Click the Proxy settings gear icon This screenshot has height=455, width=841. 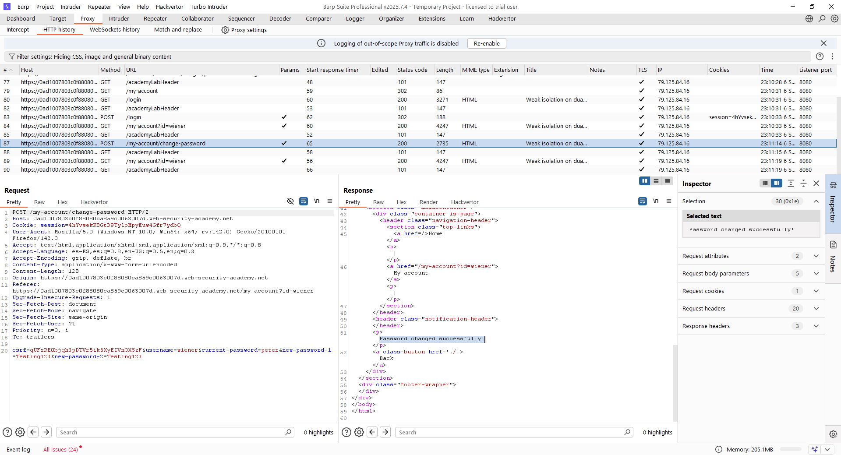click(x=225, y=30)
